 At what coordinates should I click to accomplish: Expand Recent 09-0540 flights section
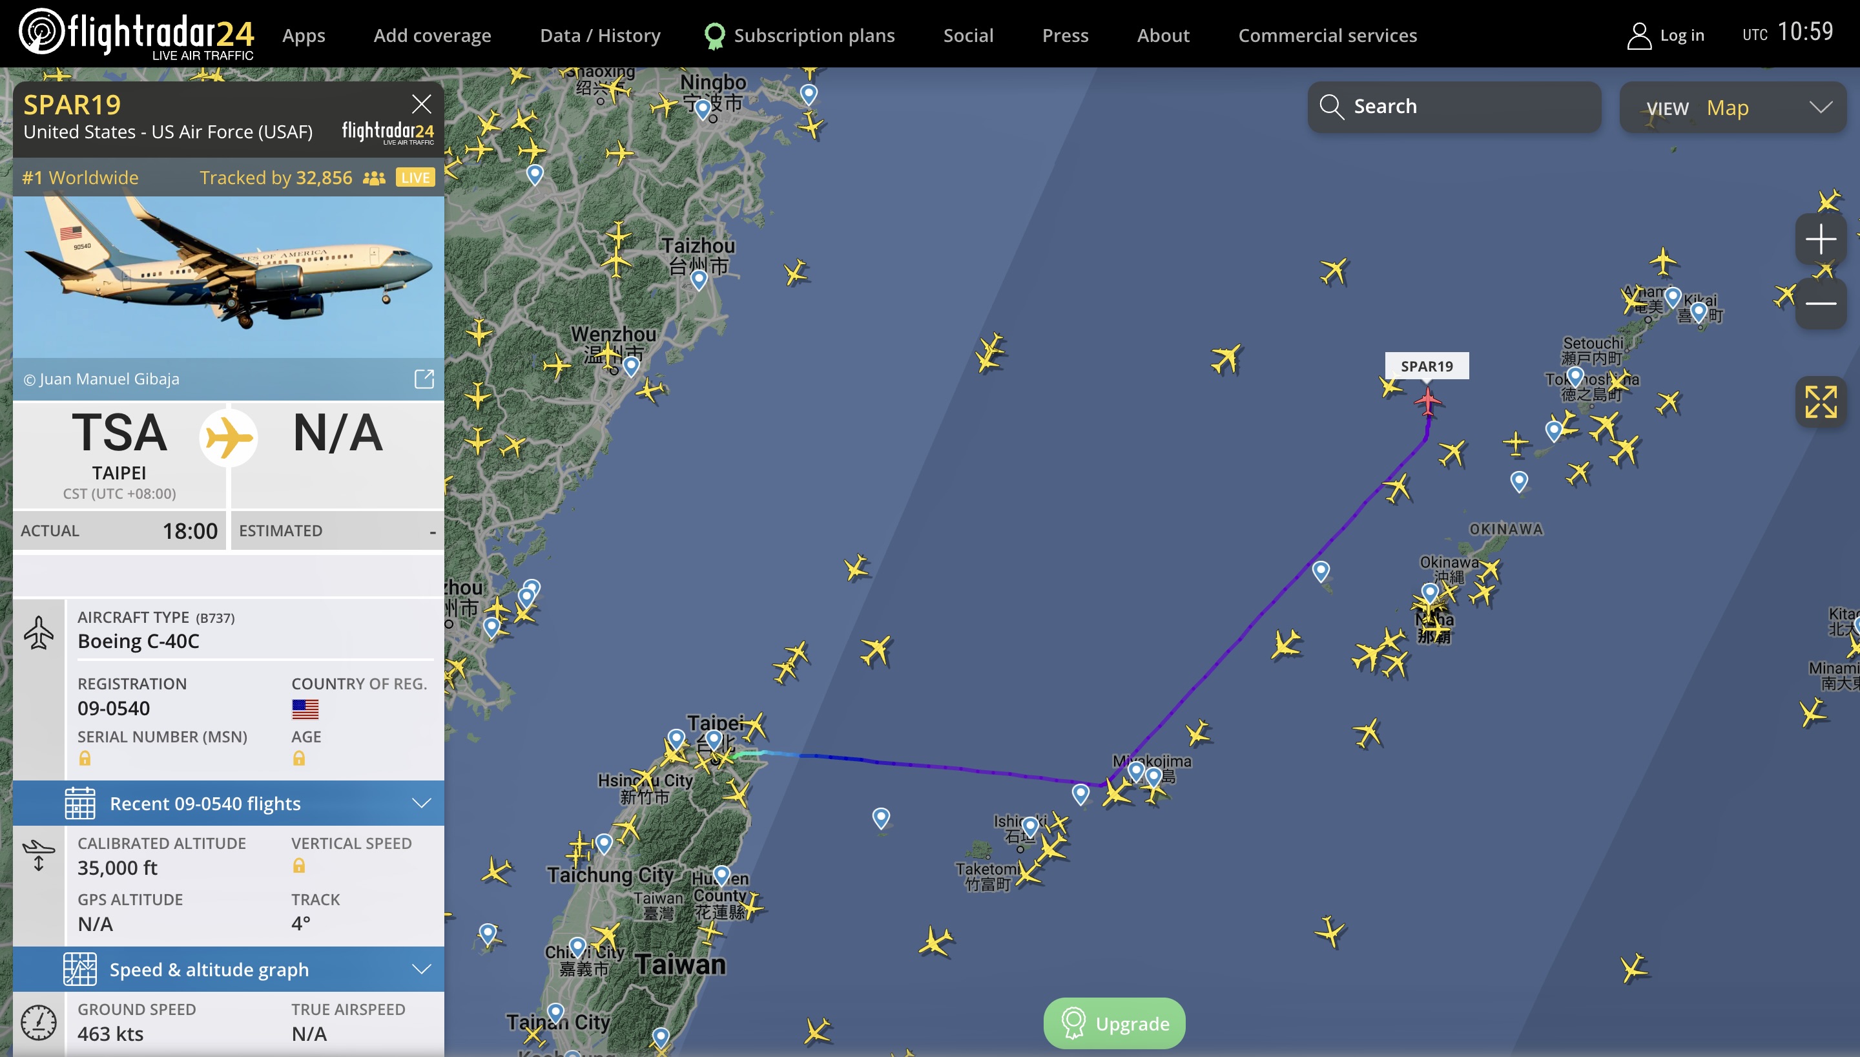click(x=229, y=803)
